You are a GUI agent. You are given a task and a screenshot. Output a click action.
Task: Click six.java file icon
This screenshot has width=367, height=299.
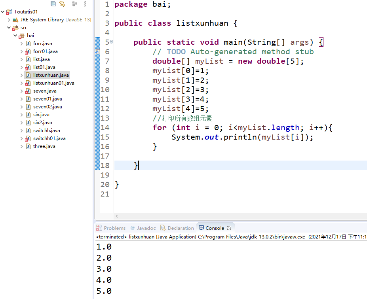[28, 115]
